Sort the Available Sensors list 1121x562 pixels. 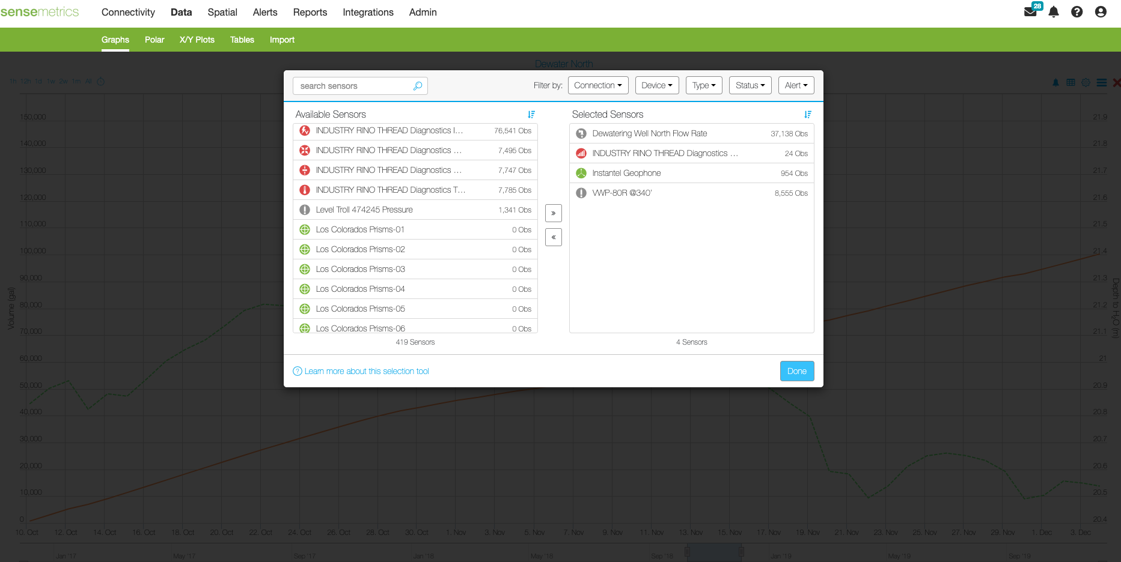[531, 114]
